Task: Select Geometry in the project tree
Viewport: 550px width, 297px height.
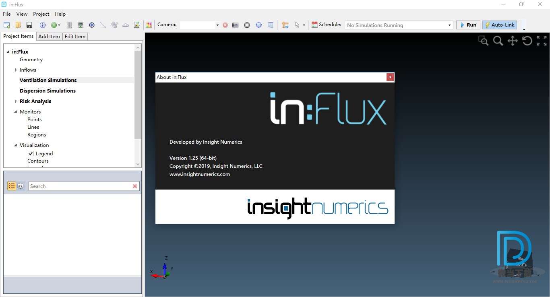Action: [31, 60]
